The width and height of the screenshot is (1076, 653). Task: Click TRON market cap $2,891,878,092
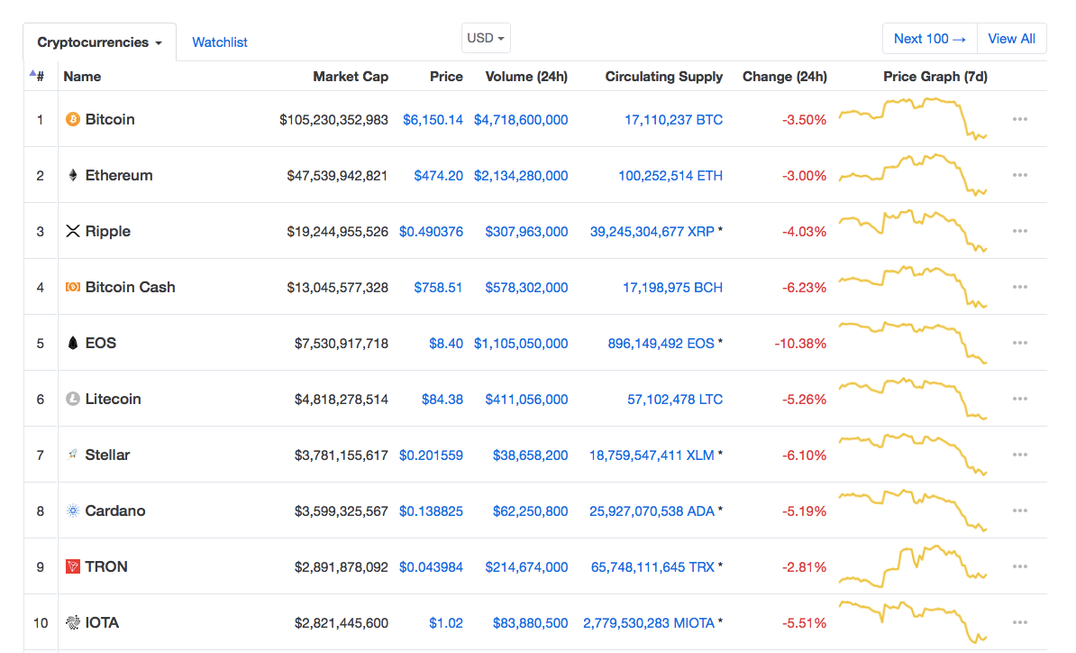[x=341, y=567]
